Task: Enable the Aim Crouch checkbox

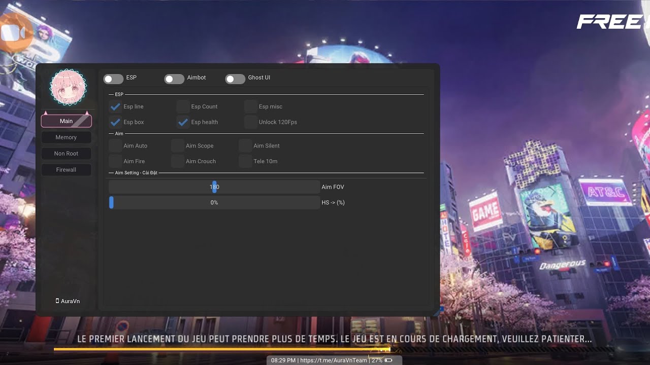Action: [177, 161]
